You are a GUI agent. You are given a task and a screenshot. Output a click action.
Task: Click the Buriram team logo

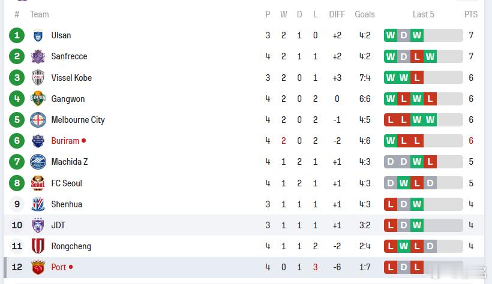tap(38, 141)
